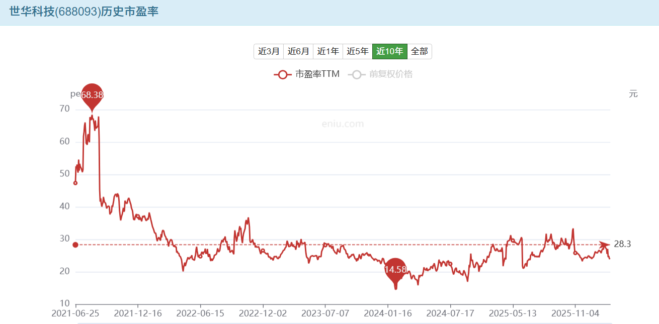Click x-axis date label 2024-07-17
Image resolution: width=659 pixels, height=324 pixels.
(x=450, y=313)
